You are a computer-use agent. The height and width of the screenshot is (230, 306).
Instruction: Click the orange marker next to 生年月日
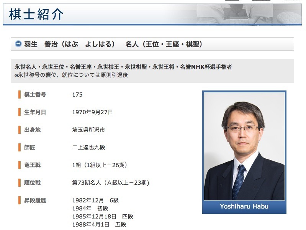click(x=19, y=112)
